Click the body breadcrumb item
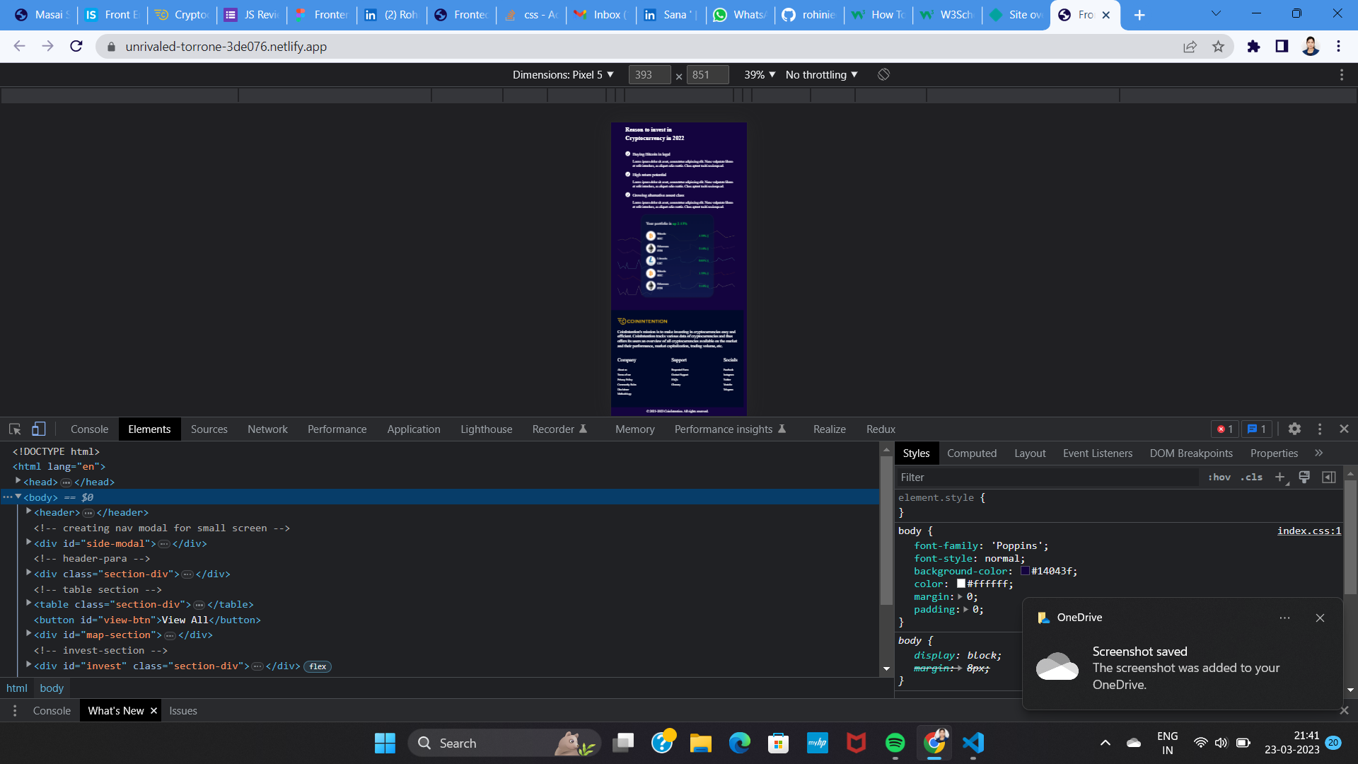The width and height of the screenshot is (1358, 764). [x=52, y=688]
